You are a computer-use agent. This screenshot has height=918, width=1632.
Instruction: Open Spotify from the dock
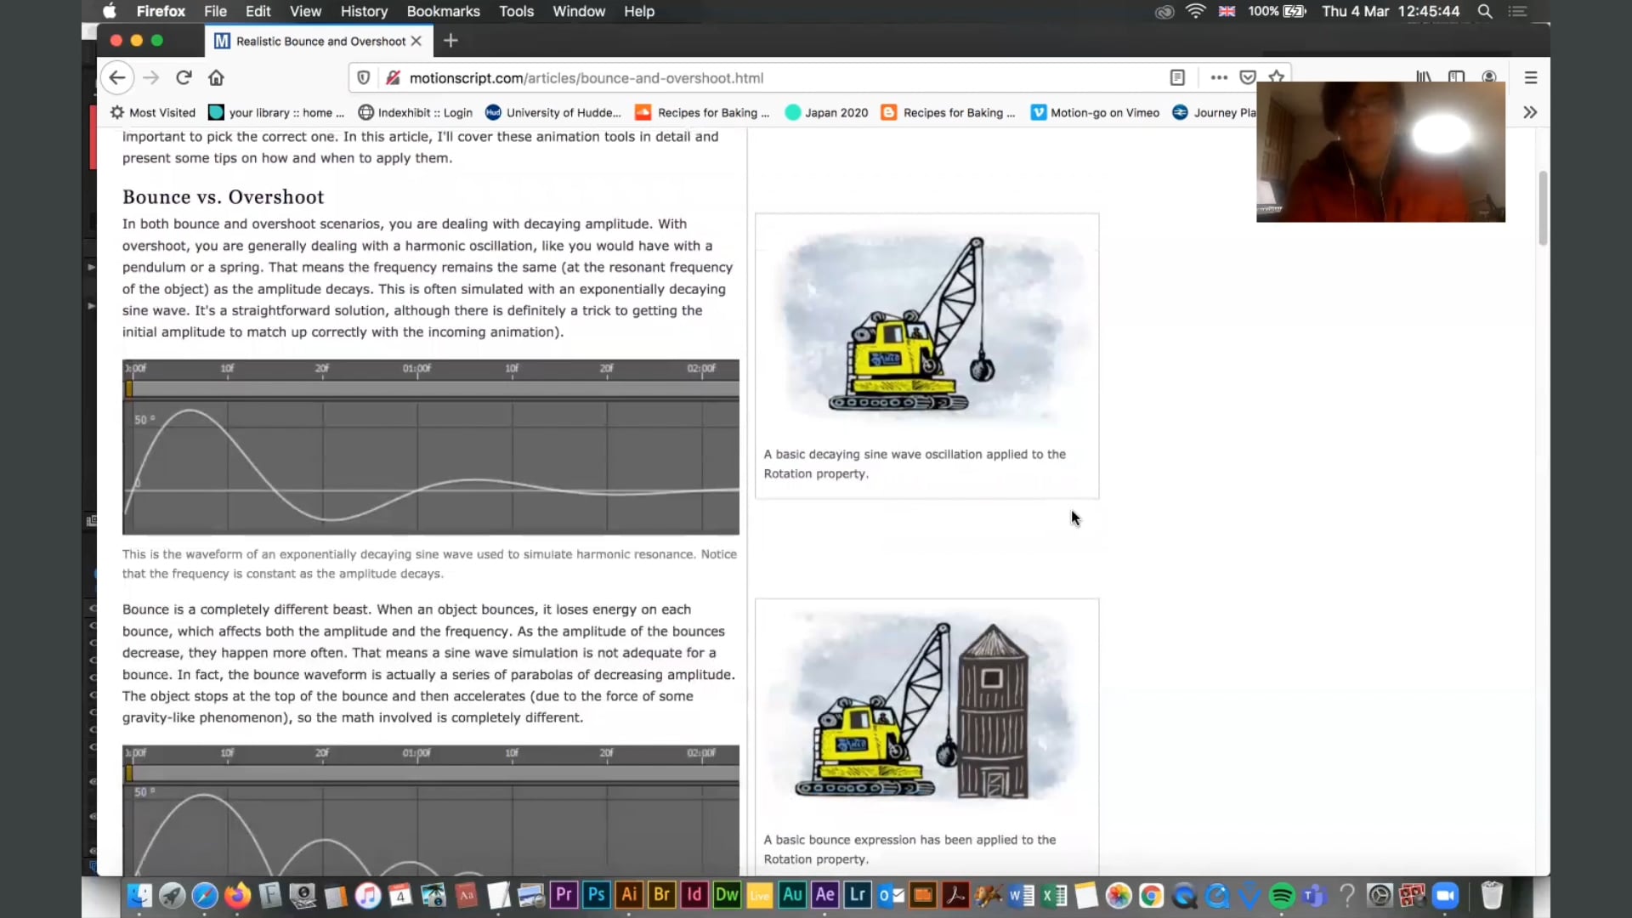coord(1282,895)
